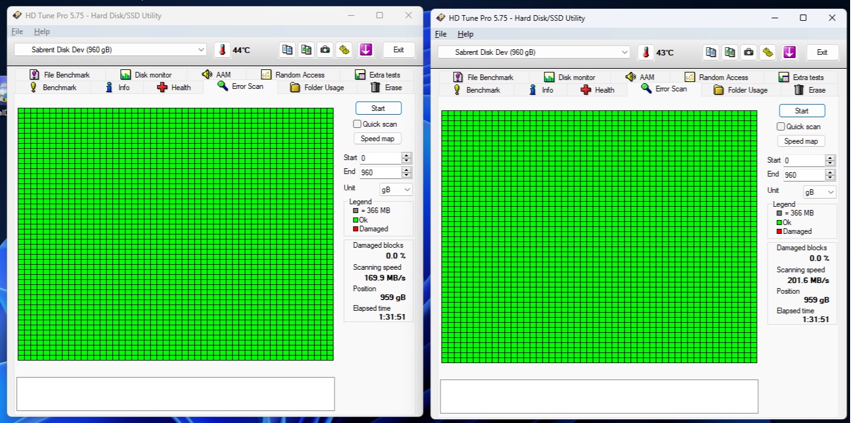Click camera save-screenshot icon in right window
This screenshot has width=852, height=423.
point(749,52)
